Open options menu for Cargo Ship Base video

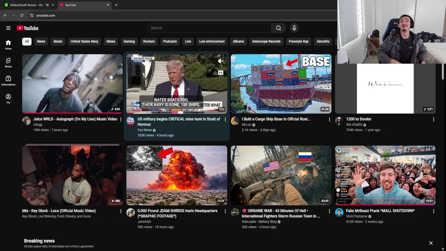pyautogui.click(x=329, y=119)
